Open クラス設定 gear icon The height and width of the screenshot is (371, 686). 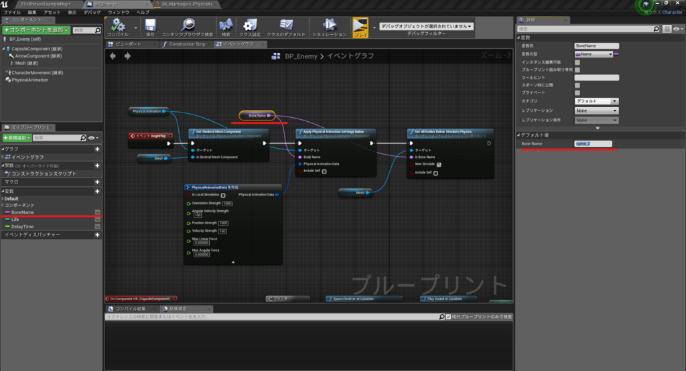250,25
